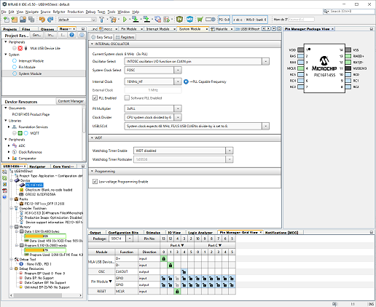Open the MCC Code Configurator icon
The image size is (376, 307).
point(189,20)
